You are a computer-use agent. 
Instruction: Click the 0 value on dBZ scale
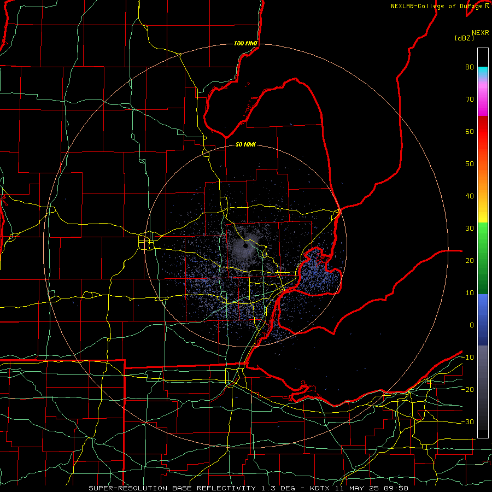(472, 325)
